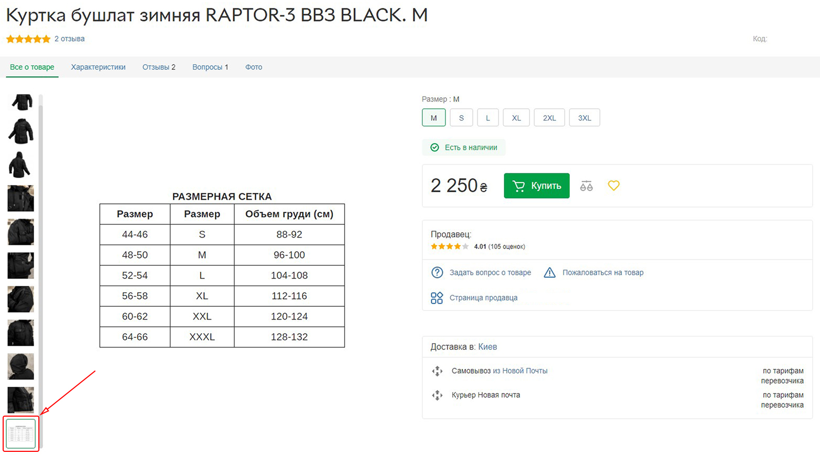Click the XXXL cell in the size table

pyautogui.click(x=202, y=337)
